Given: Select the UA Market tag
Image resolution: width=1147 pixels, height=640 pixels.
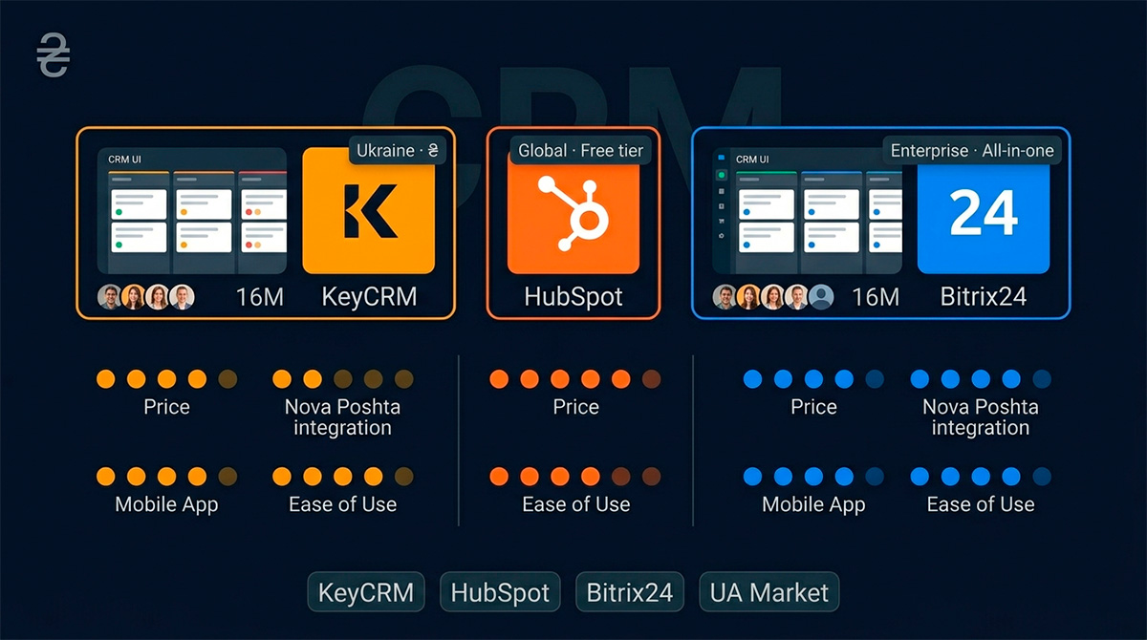Looking at the screenshot, I should (769, 592).
